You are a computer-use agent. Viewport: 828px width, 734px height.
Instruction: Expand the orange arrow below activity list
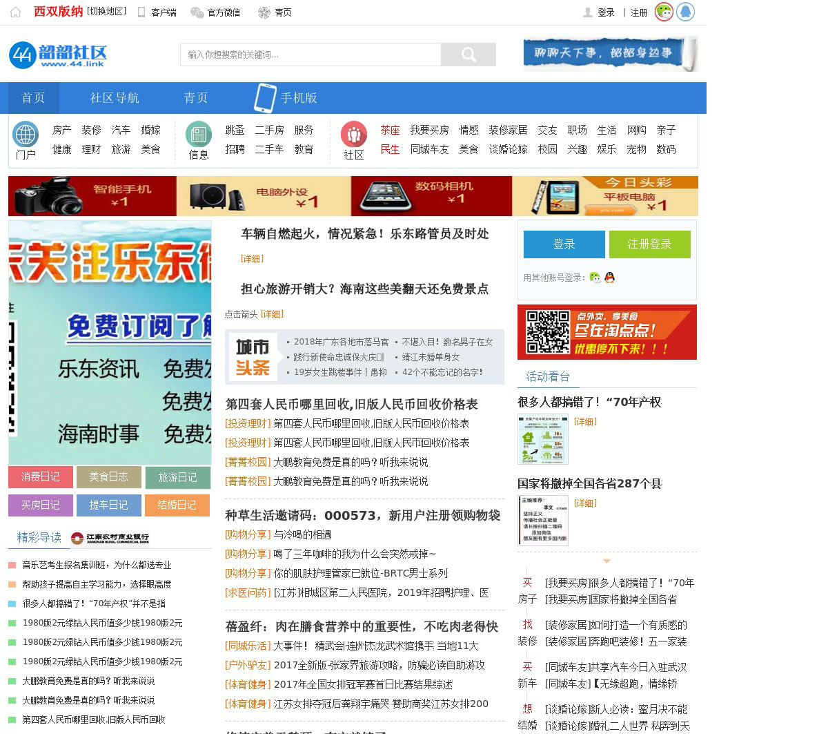(x=607, y=561)
